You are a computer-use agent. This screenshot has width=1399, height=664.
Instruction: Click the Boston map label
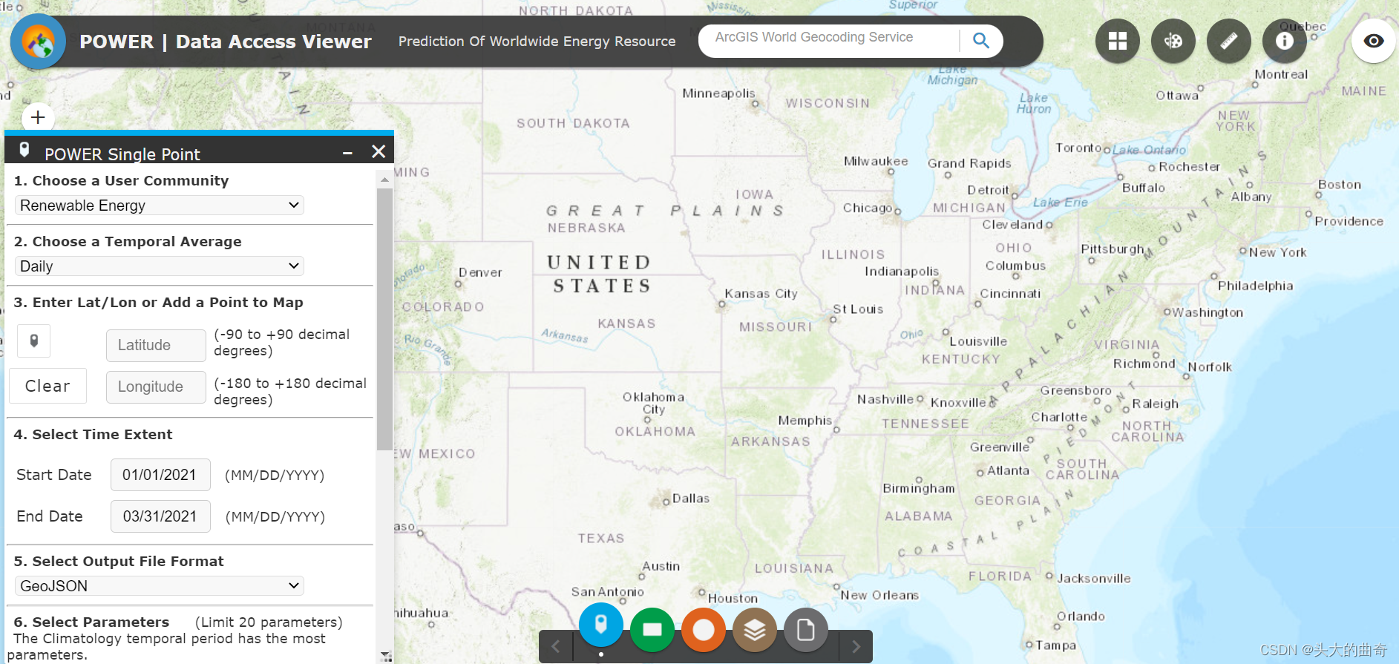[1340, 185]
